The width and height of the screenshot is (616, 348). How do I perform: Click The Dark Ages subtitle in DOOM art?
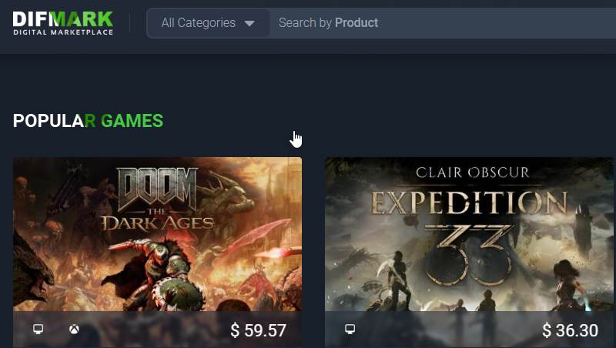point(159,221)
